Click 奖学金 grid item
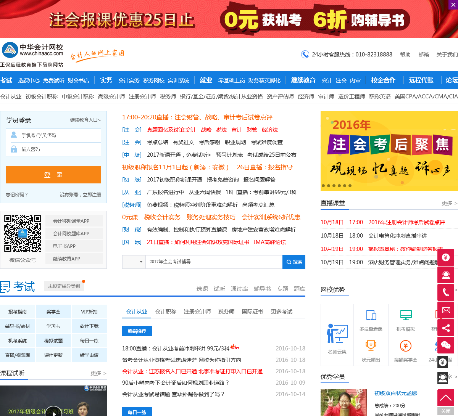The height and width of the screenshot is (416, 458). [x=53, y=312]
